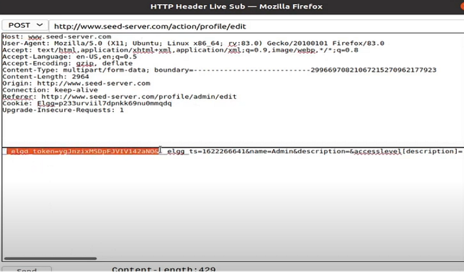Click the Host header line
Viewport: 464px width, 272px height.
(x=57, y=36)
